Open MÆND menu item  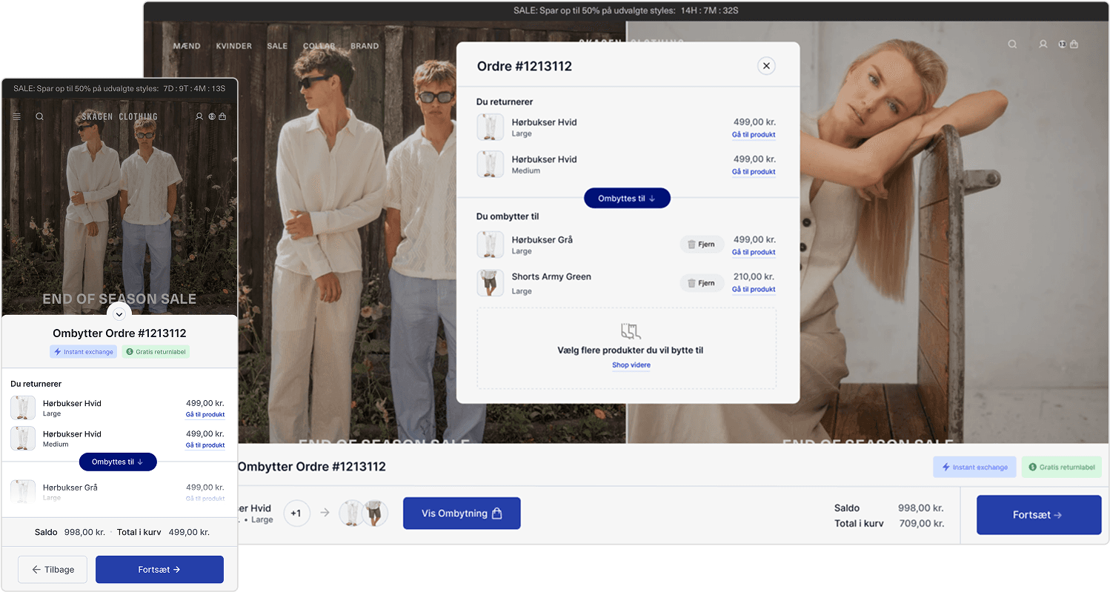[187, 46]
